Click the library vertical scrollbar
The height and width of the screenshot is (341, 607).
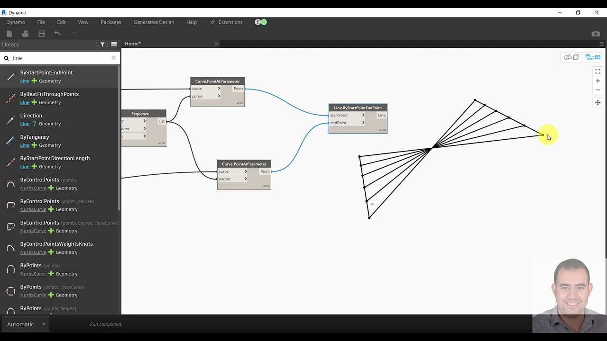[x=119, y=138]
